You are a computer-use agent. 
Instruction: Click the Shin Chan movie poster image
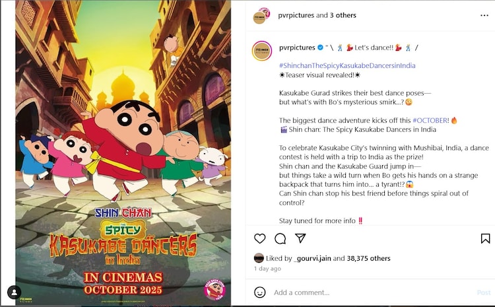coord(123,153)
